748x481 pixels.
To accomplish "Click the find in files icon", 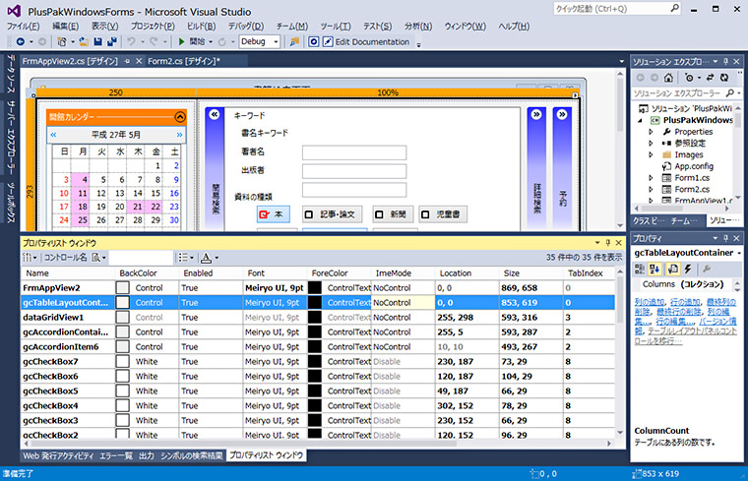I will pos(294,42).
